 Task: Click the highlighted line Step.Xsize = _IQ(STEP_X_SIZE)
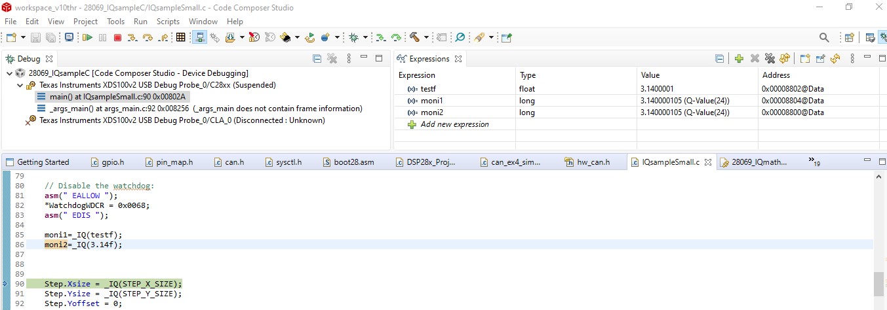pyautogui.click(x=113, y=284)
